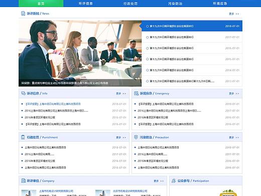
Task: Click the Participation section people icon
Action: (x=174, y=180)
